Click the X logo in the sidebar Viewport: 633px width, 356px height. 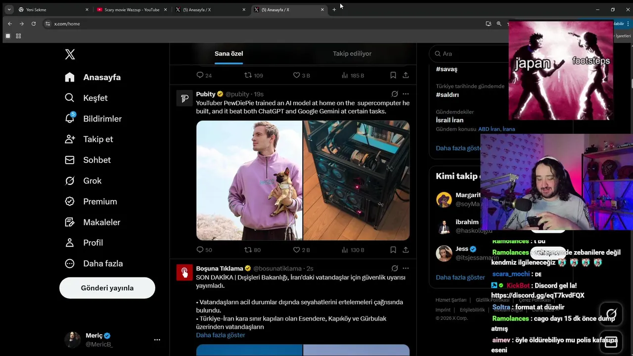tap(70, 54)
